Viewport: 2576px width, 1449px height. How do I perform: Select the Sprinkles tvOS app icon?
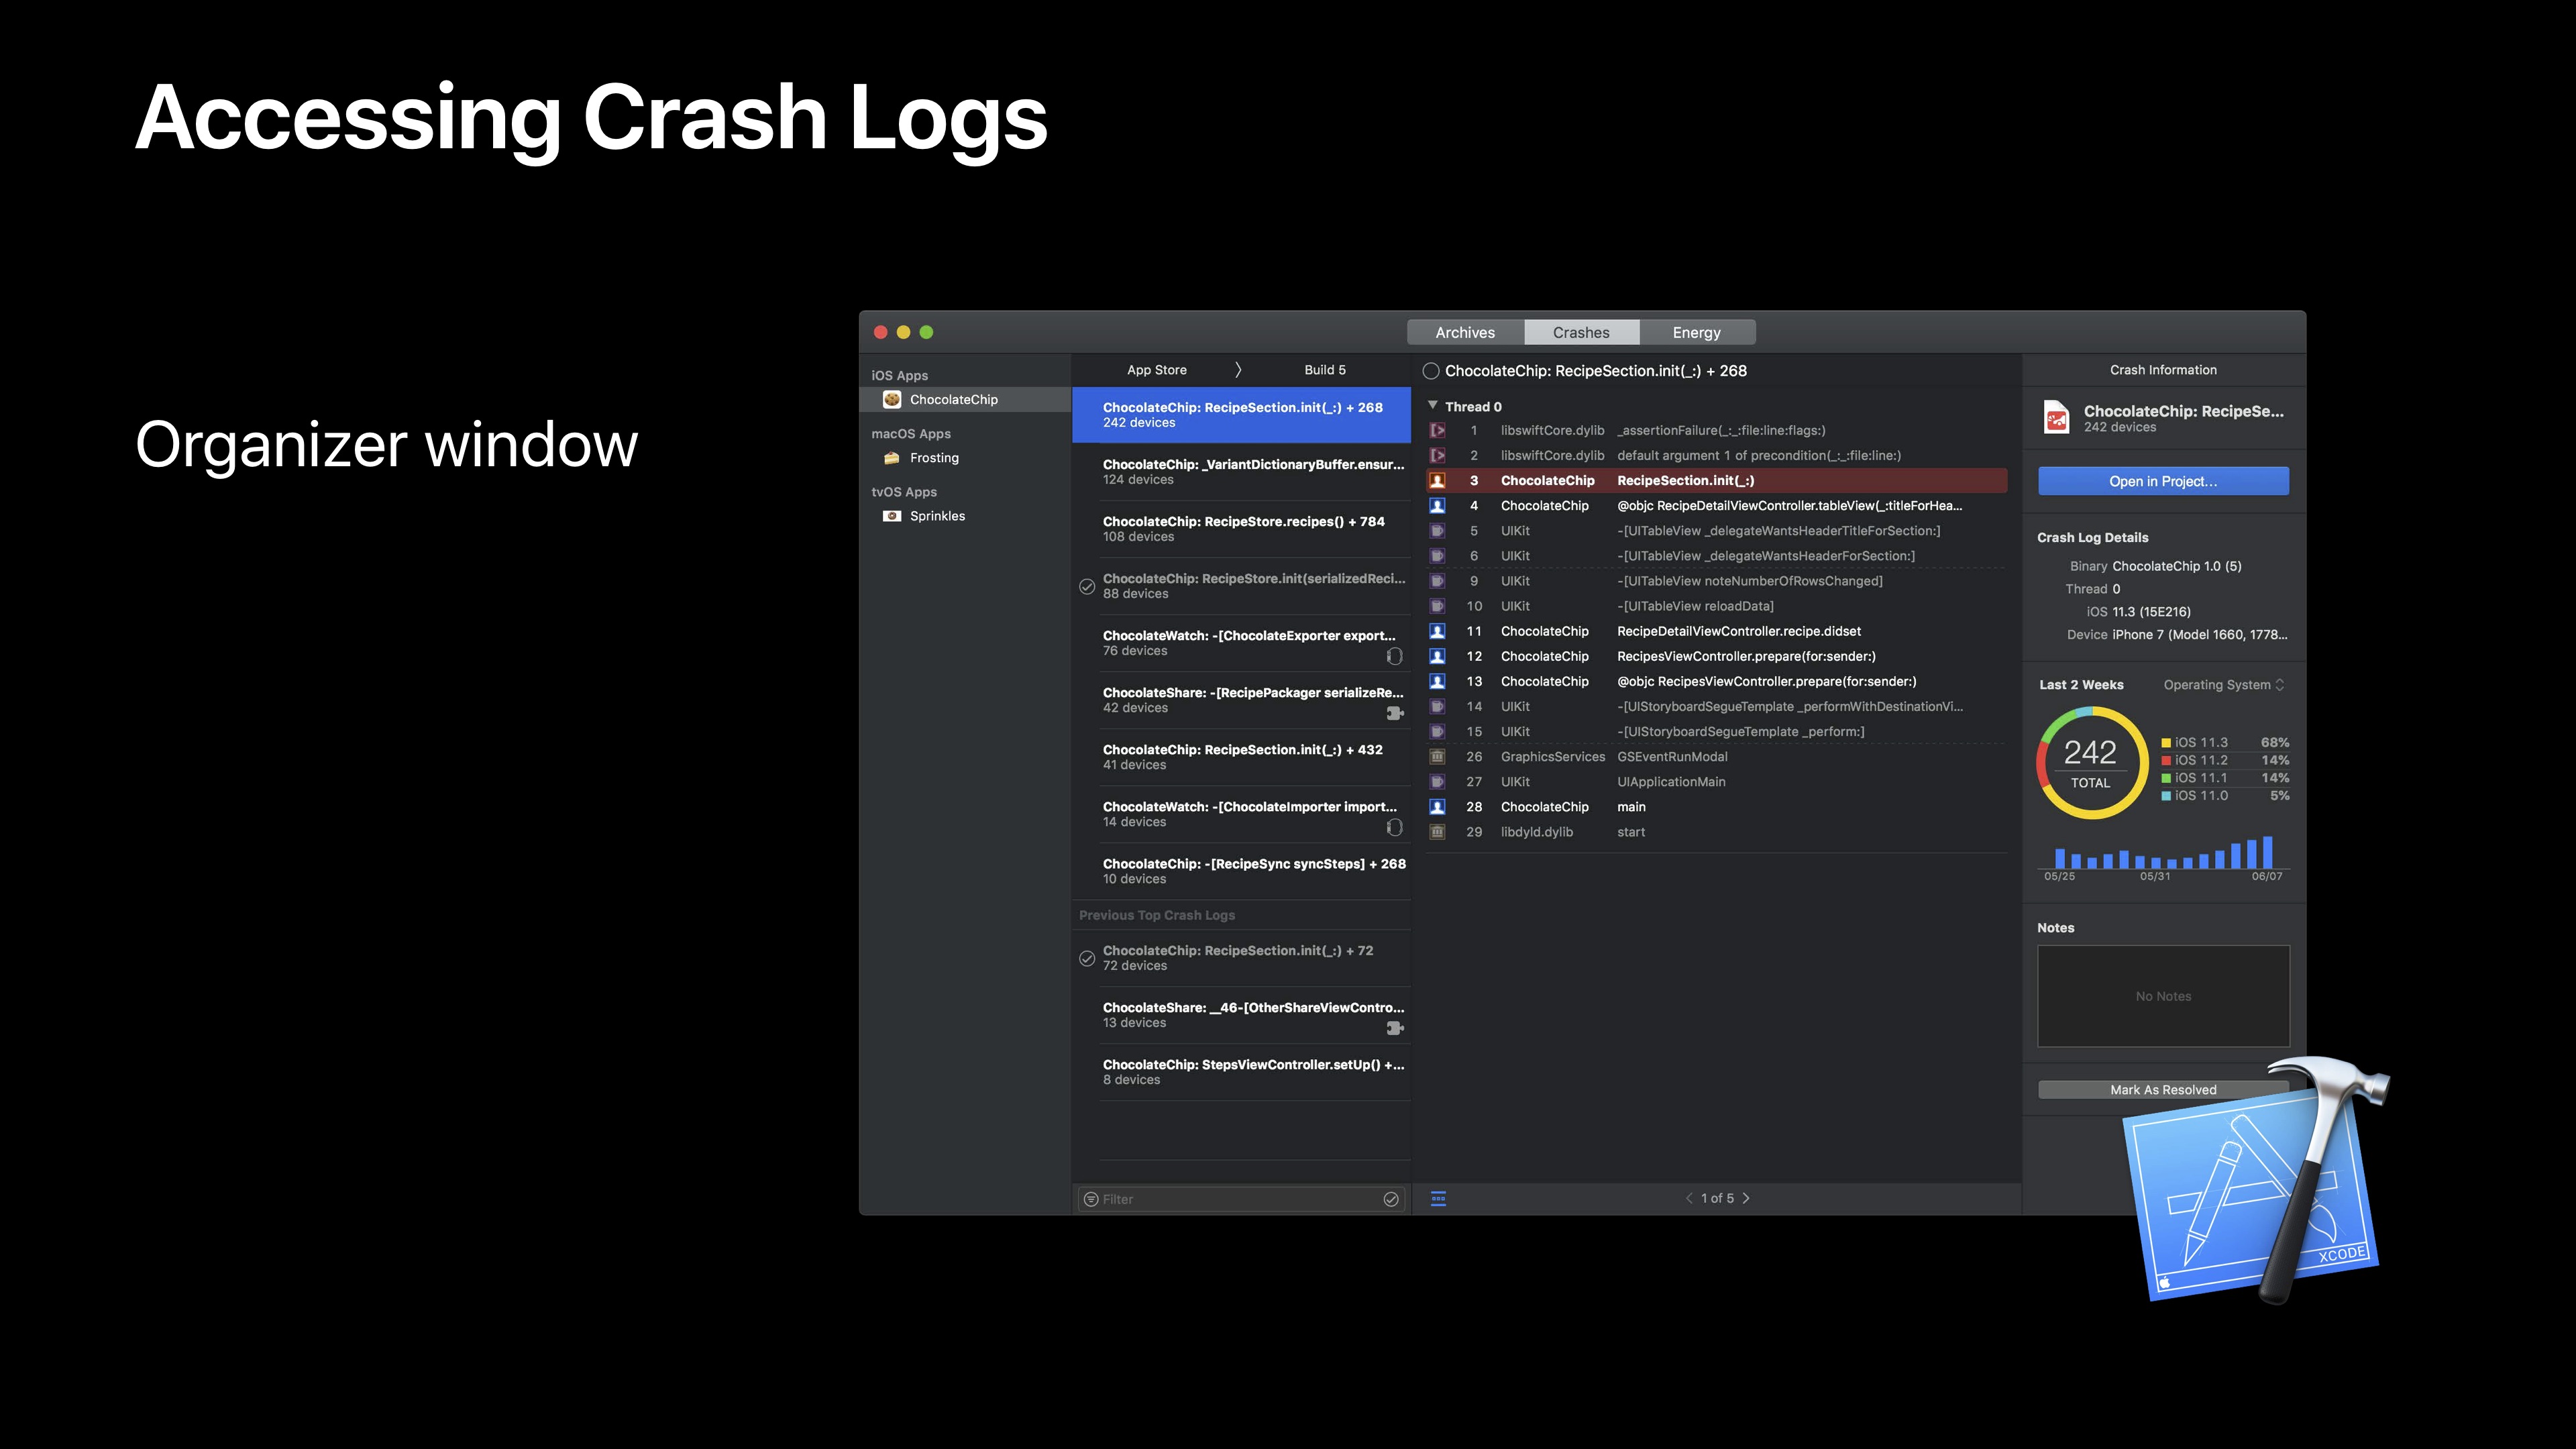click(x=891, y=516)
